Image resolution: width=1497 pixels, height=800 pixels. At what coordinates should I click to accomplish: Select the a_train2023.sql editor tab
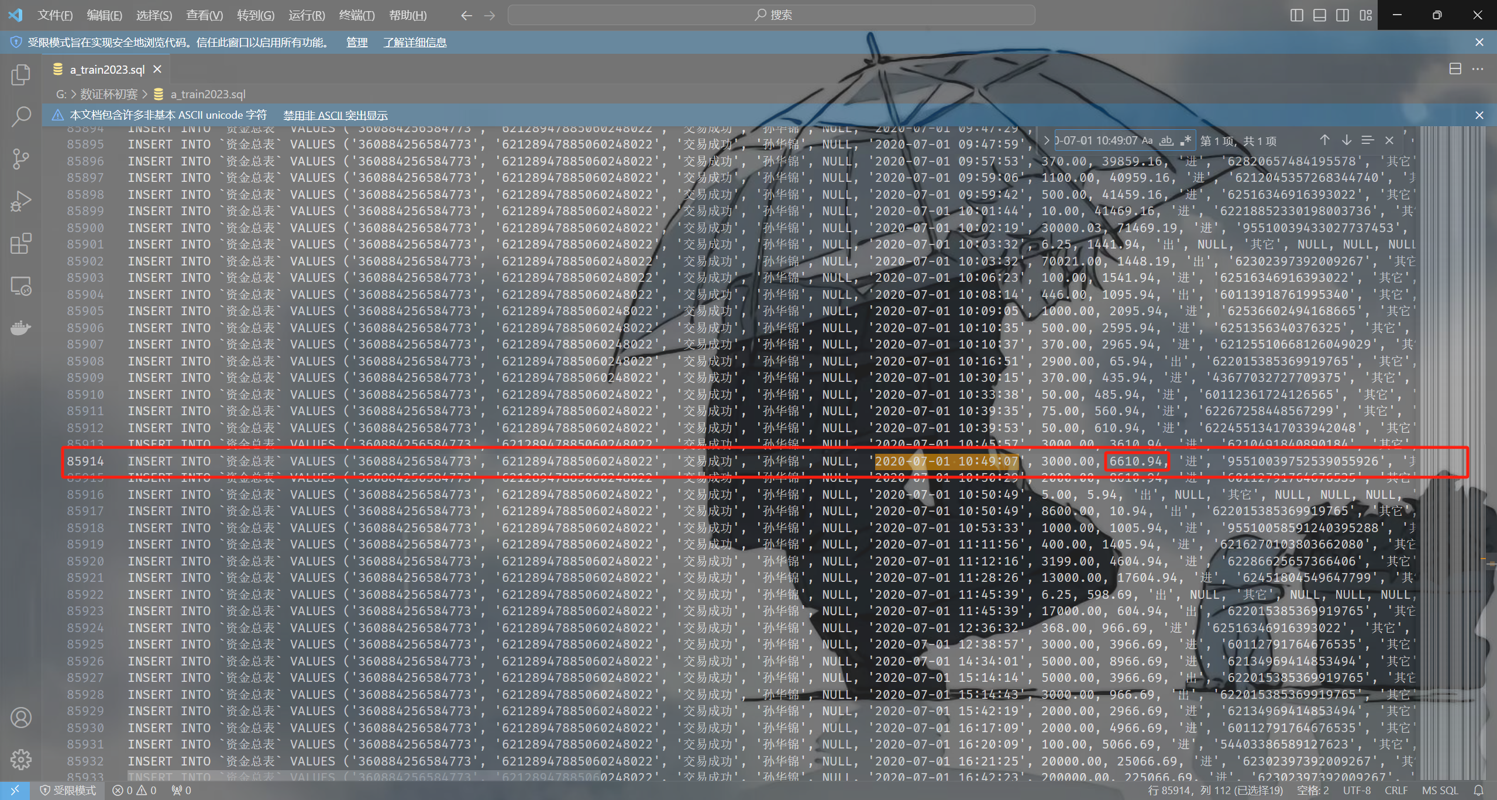107,70
